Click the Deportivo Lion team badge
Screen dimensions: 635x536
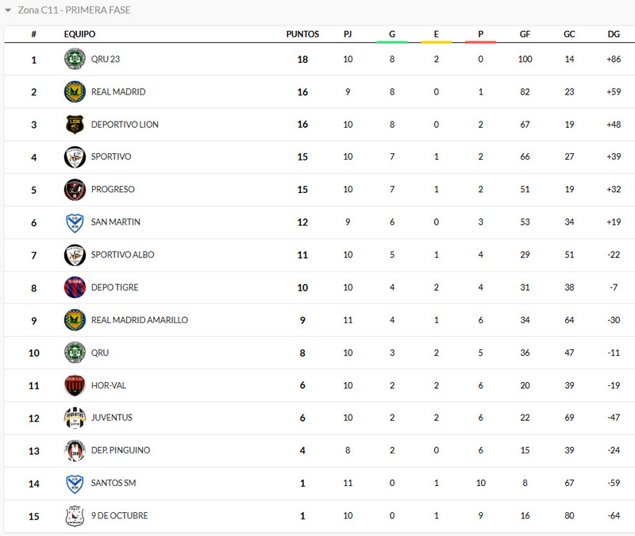75,125
